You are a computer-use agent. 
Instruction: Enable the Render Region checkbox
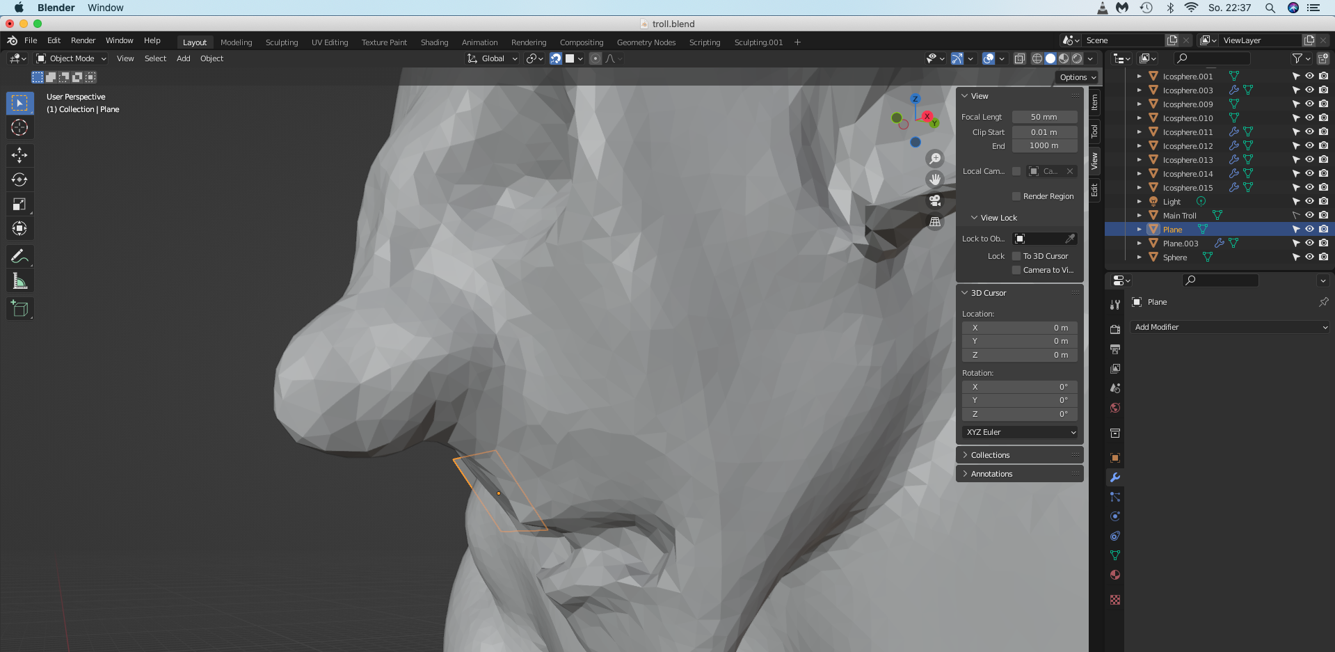[x=1016, y=196]
